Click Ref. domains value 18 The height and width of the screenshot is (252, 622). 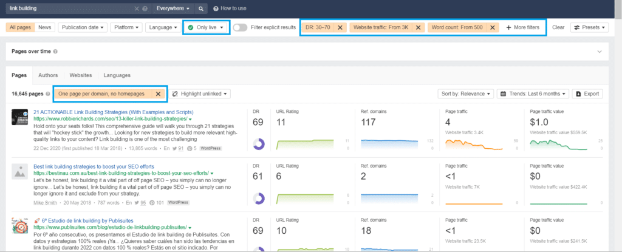pyautogui.click(x=366, y=231)
